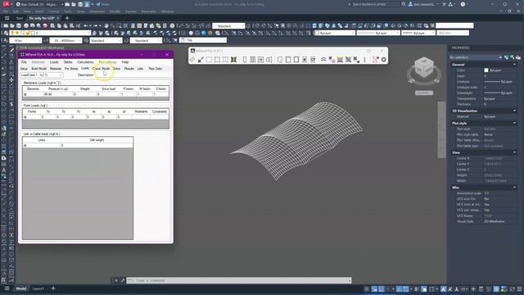This screenshot has width=524, height=295.
Task: Select the multiline text A tool on left toolbar
Action: tap(3, 170)
